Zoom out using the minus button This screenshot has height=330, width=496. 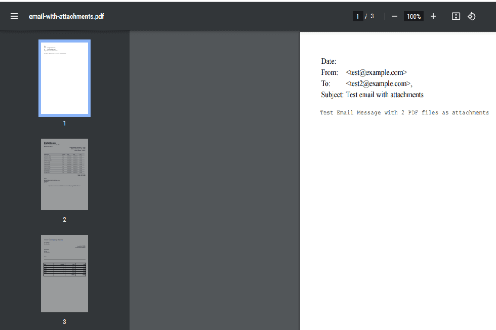(x=394, y=16)
